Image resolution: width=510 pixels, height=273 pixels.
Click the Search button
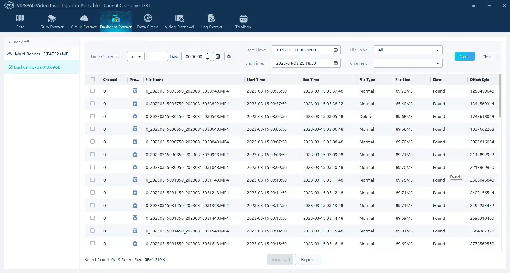tap(465, 56)
